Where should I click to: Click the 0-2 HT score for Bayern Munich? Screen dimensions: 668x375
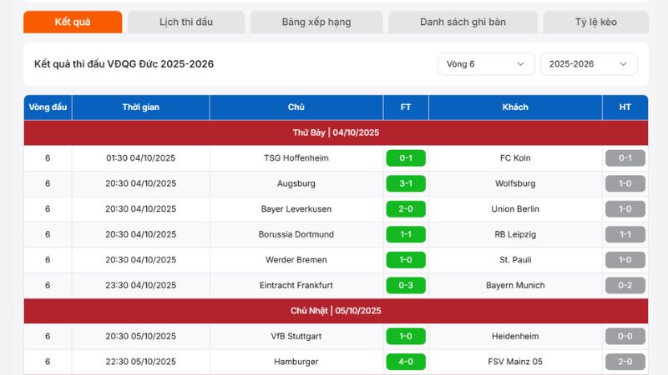(625, 285)
